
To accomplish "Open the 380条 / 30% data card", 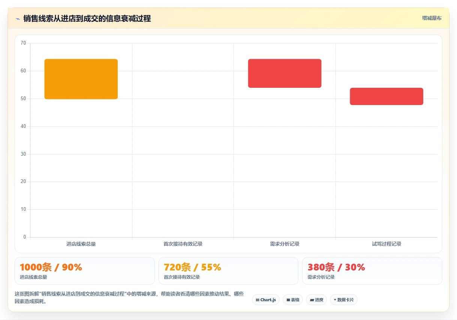I will (372, 271).
